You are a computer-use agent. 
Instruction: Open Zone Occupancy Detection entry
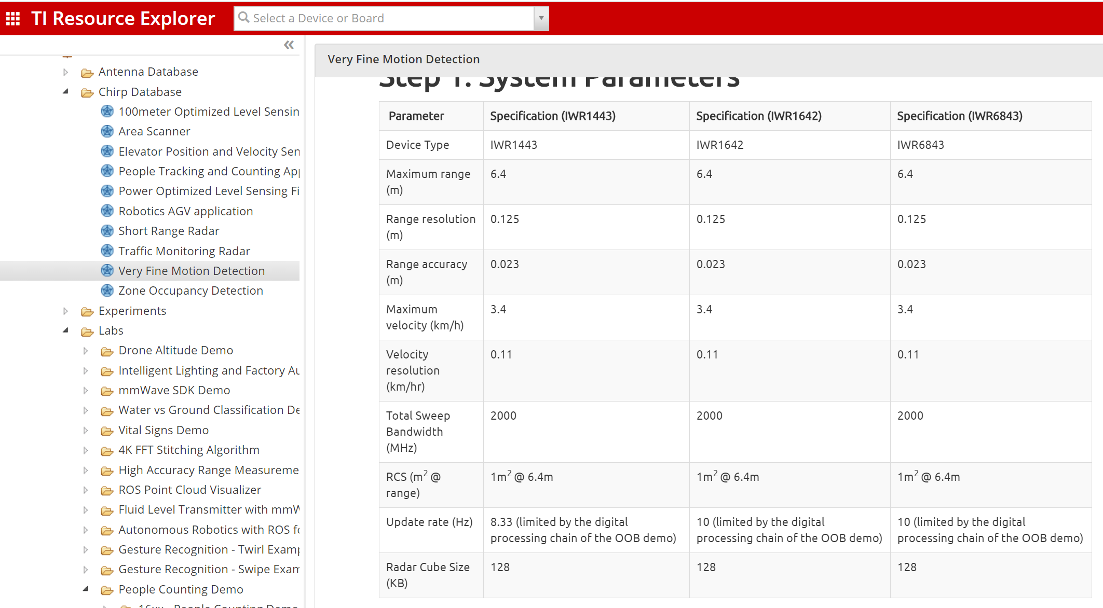(190, 291)
